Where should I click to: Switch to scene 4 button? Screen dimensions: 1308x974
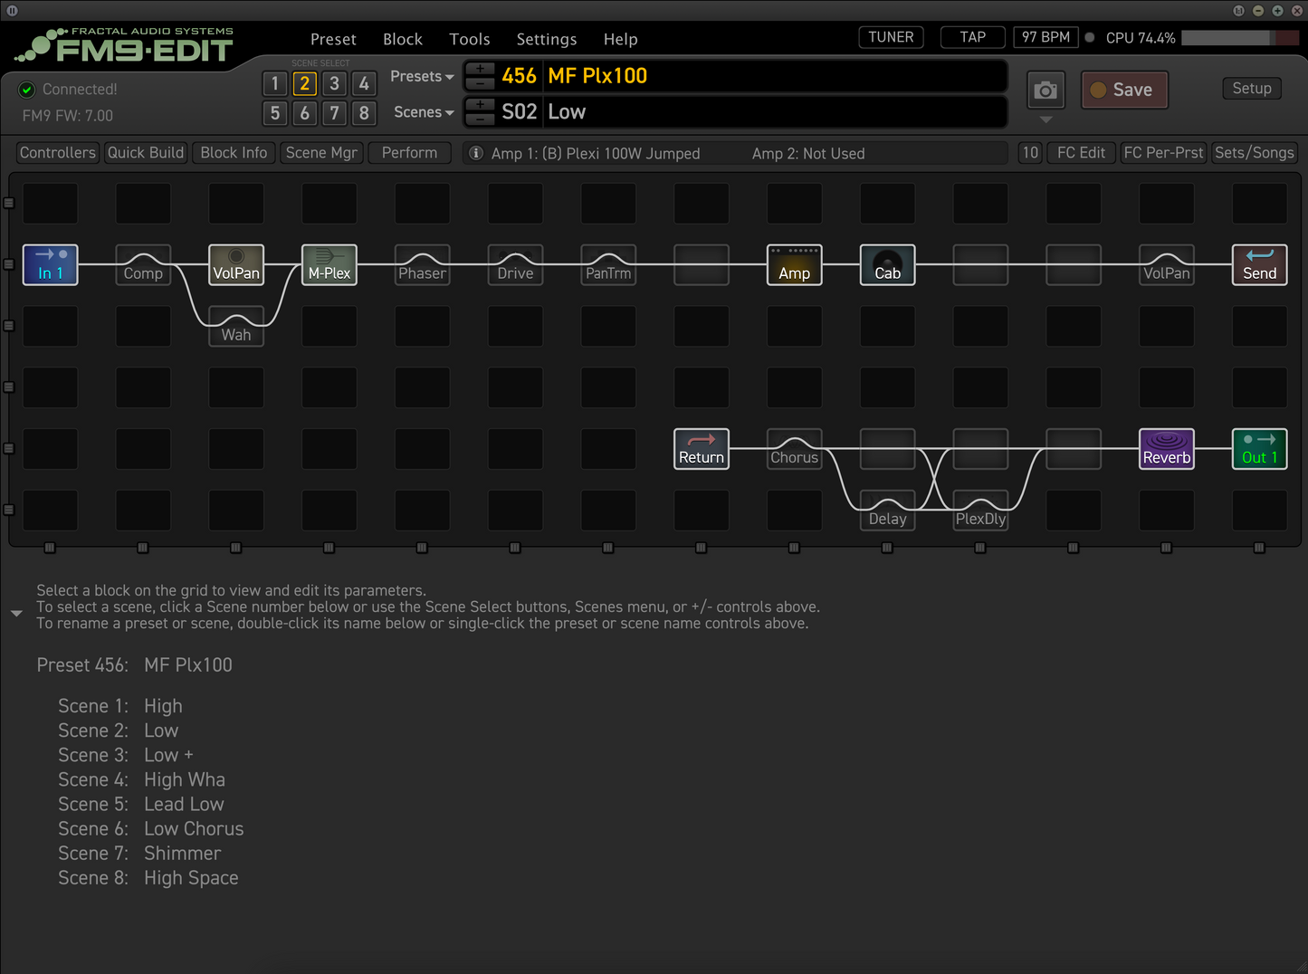pos(364,83)
